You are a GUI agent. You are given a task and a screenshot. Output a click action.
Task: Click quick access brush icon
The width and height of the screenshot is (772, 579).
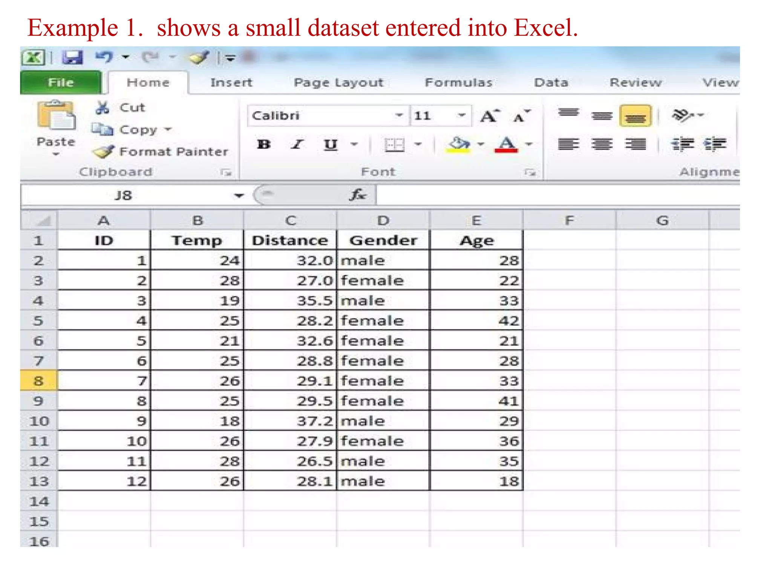(x=199, y=57)
